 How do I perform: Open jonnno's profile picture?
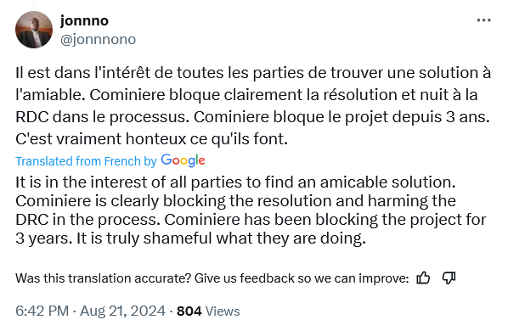click(34, 30)
